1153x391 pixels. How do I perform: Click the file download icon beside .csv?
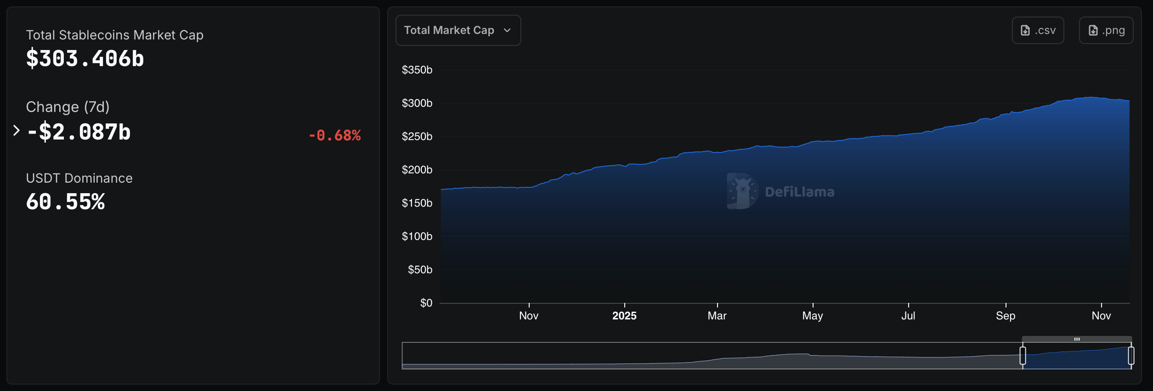pos(1025,30)
